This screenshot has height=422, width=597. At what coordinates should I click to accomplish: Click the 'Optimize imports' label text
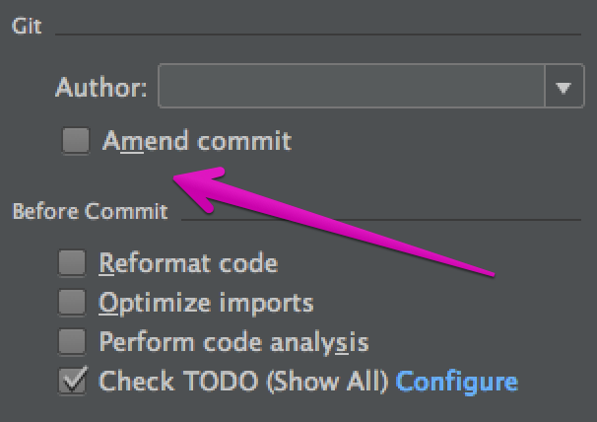click(206, 302)
